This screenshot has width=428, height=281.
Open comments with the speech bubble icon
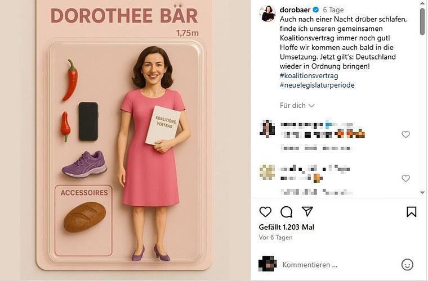tap(286, 211)
